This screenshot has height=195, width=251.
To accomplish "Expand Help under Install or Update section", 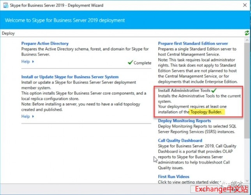I will click(28, 116).
